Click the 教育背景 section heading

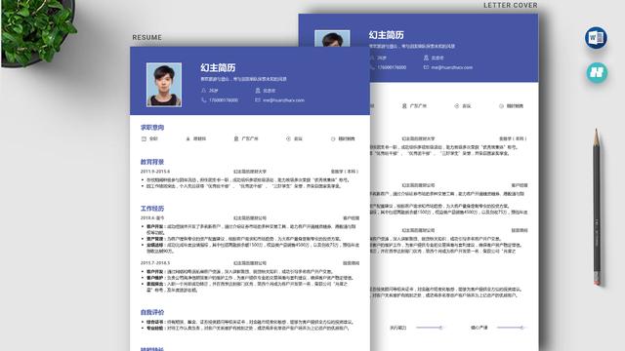pyautogui.click(x=152, y=162)
